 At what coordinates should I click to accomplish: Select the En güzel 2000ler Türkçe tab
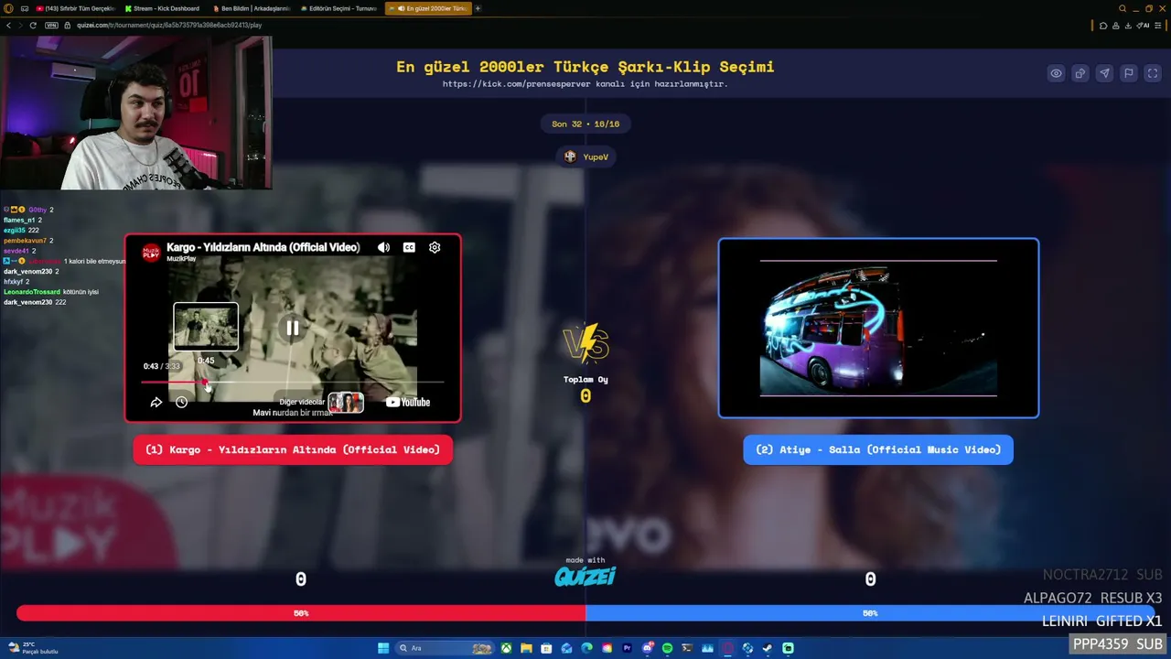click(427, 8)
